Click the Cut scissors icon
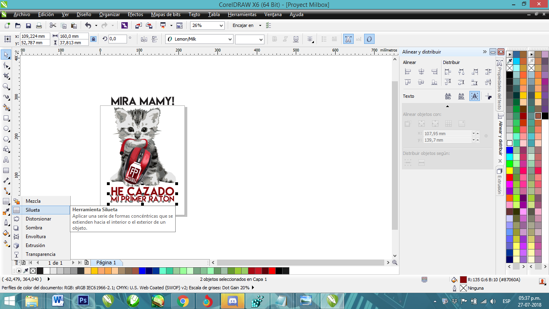Screen dimensions: 549x309 click(53, 25)
